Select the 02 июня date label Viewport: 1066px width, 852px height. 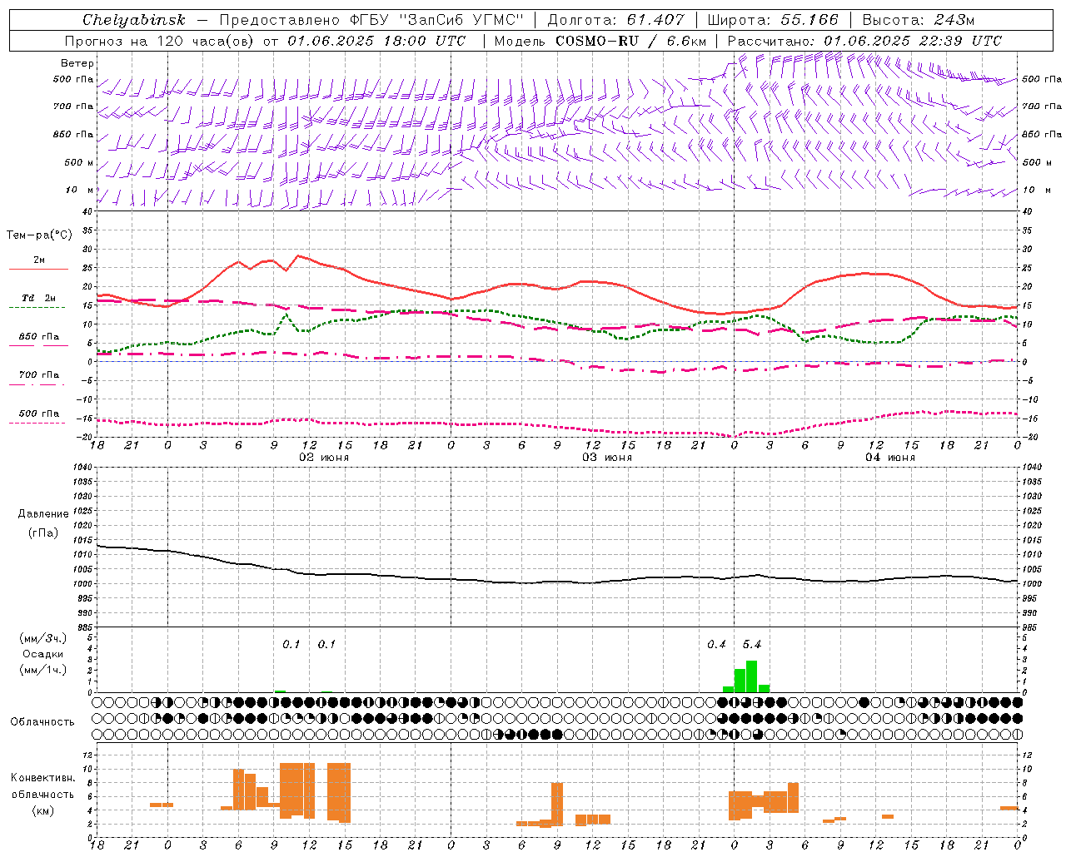click(x=324, y=458)
